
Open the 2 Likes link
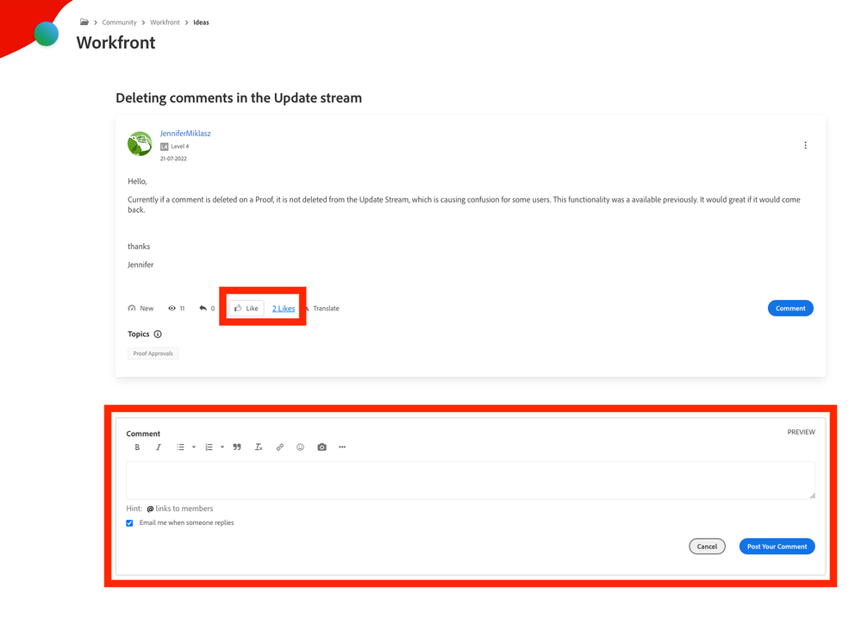(x=284, y=309)
